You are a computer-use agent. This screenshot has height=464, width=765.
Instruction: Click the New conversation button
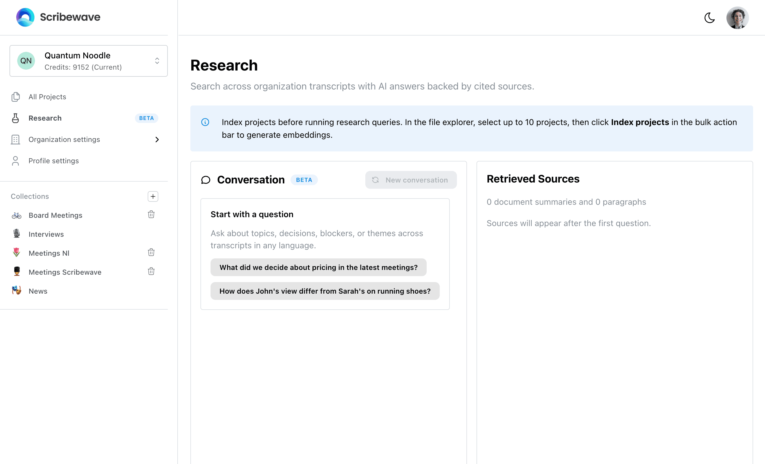pyautogui.click(x=410, y=180)
